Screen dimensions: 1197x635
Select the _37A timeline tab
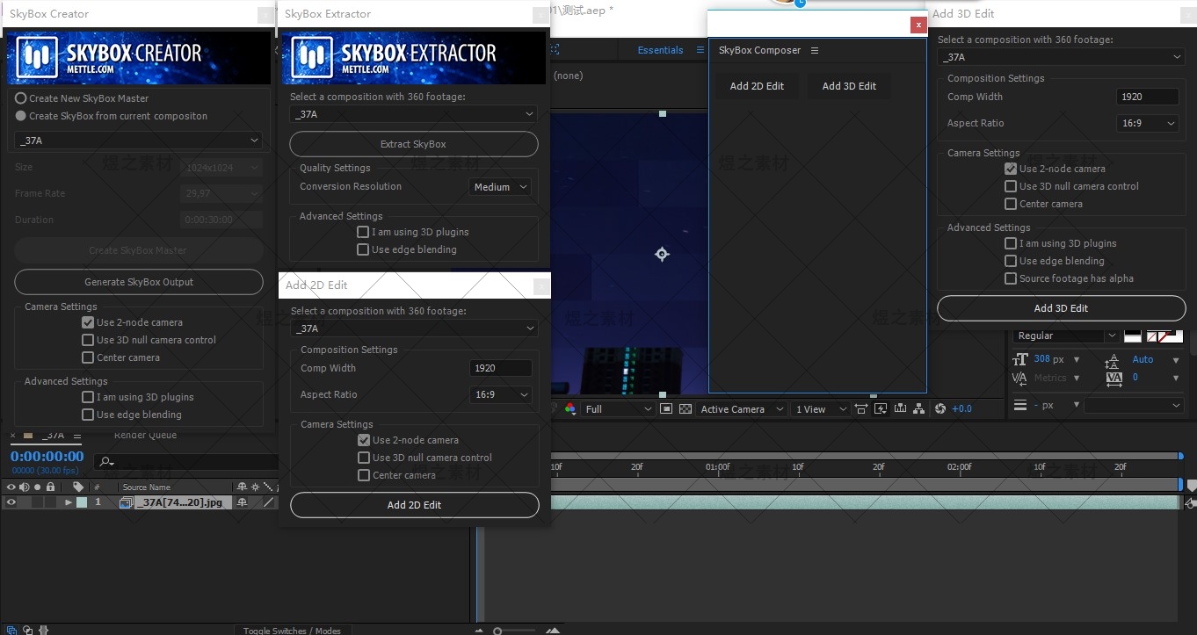click(x=54, y=435)
